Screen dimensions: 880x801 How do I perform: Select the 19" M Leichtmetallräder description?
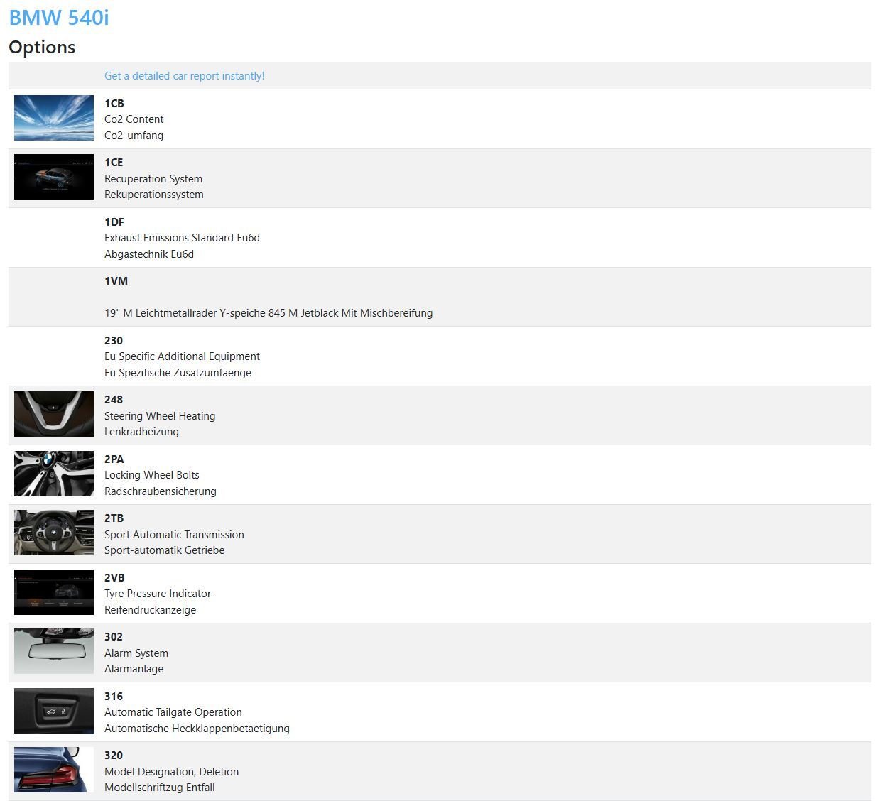[268, 313]
